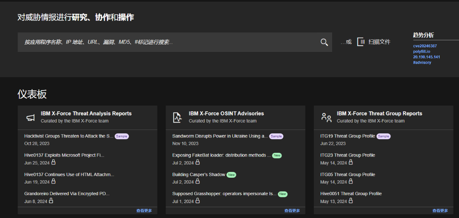Open ITG23 Threat Group Profile
The image size is (459, 218).
pos(348,155)
